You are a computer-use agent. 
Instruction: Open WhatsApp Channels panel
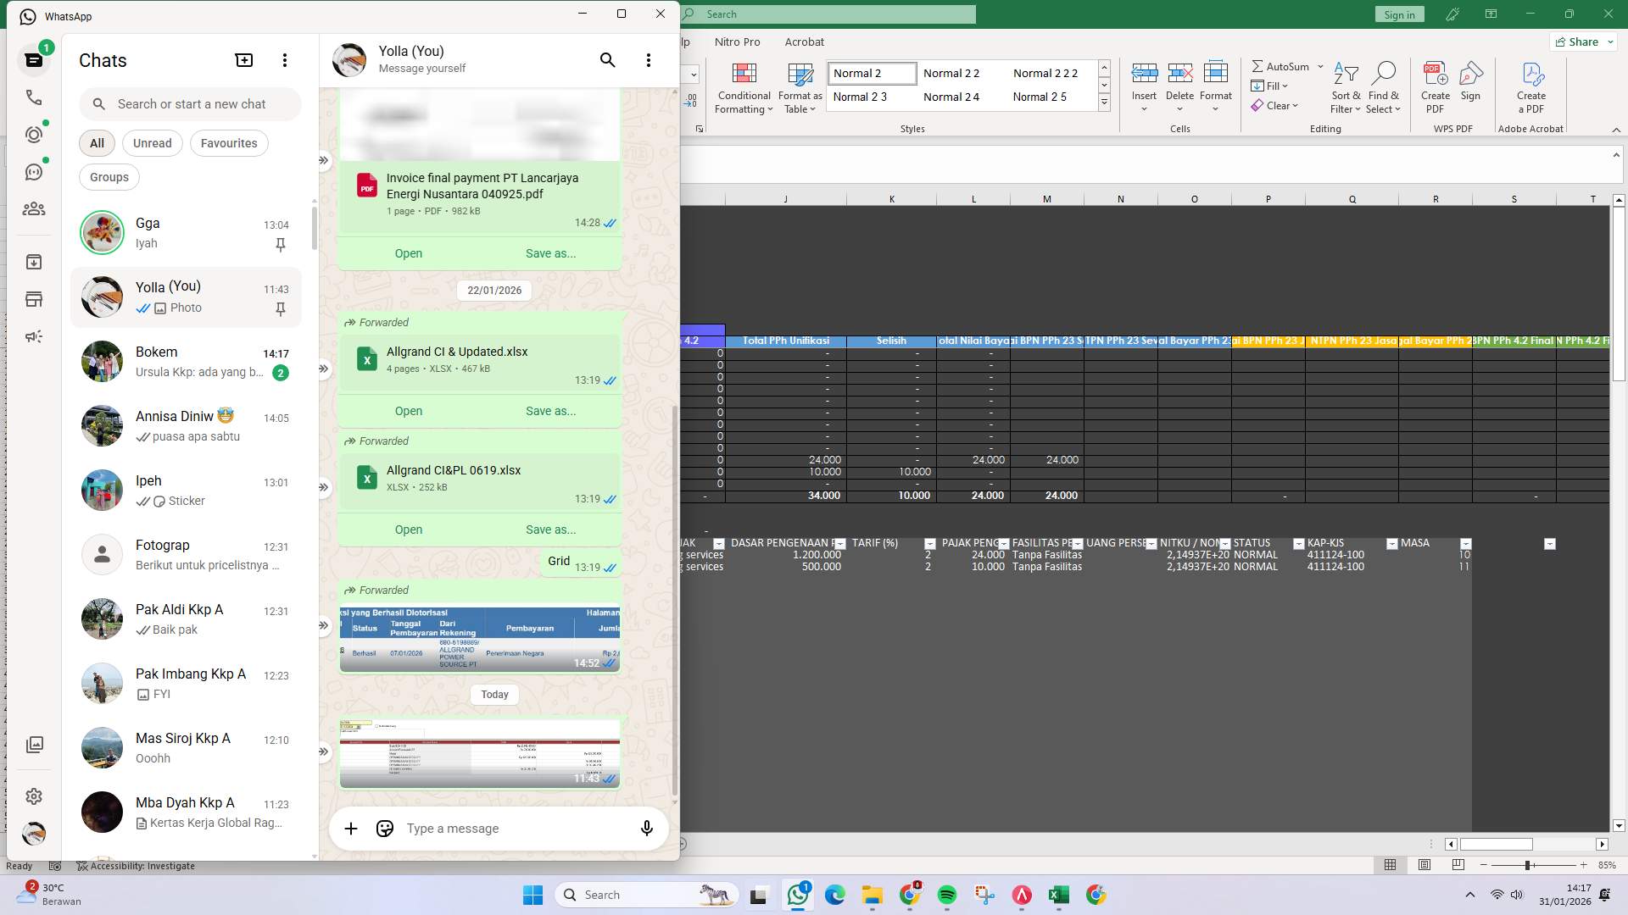point(34,171)
